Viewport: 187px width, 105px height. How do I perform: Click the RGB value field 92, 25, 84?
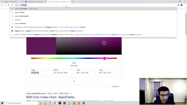40,73
